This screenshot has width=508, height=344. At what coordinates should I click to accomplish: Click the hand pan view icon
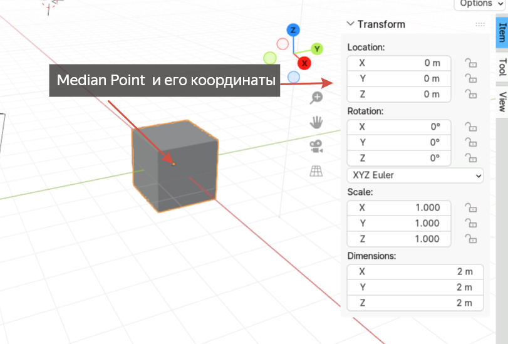coord(316,122)
